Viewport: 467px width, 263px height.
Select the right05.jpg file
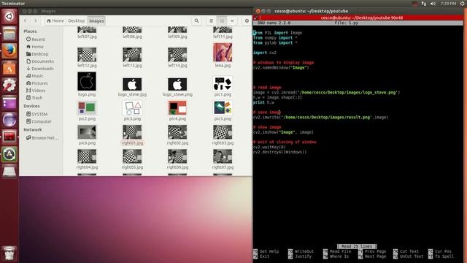132,159
